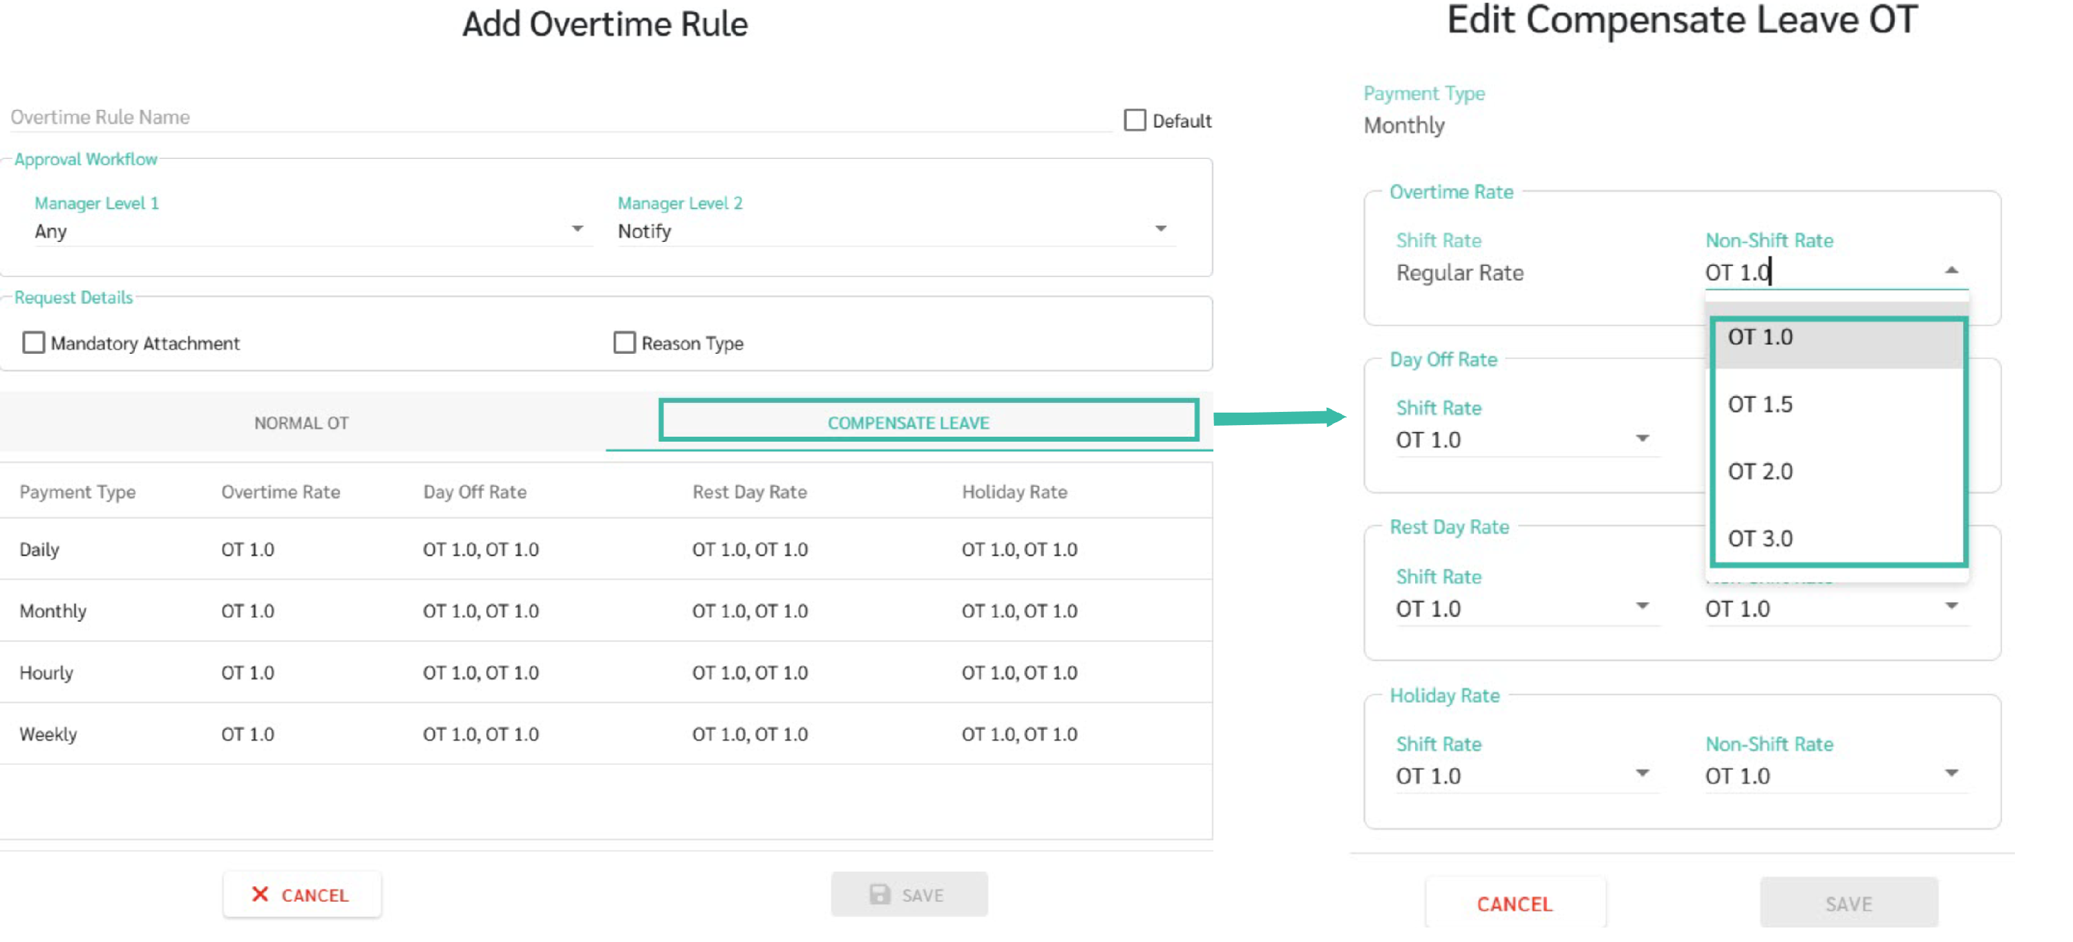Click the red X icon on Cancel
This screenshot has width=2073, height=942.
tap(259, 894)
